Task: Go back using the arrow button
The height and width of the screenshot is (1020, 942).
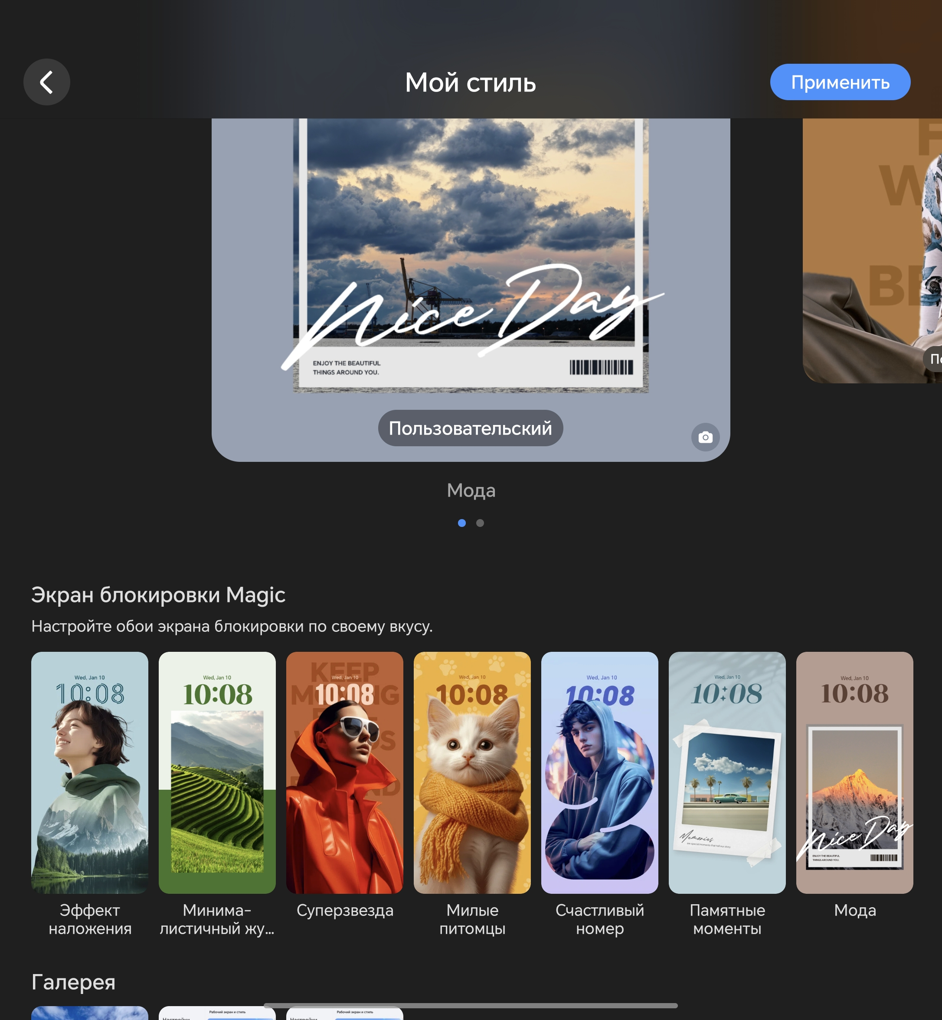Action: (46, 82)
